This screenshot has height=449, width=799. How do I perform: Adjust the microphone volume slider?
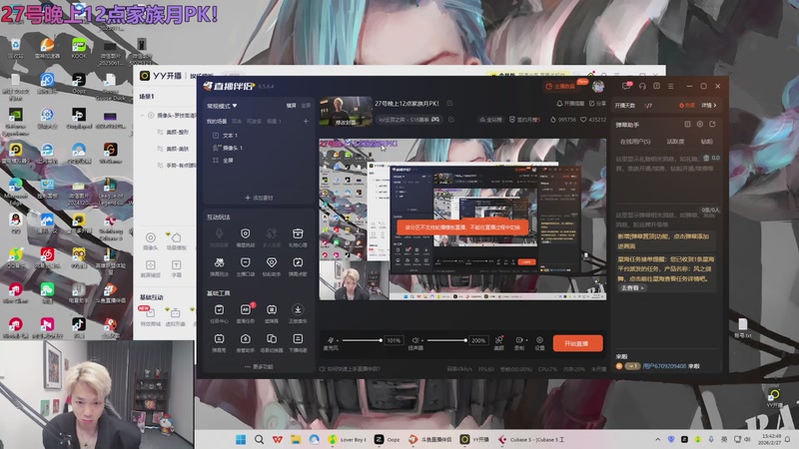362,340
